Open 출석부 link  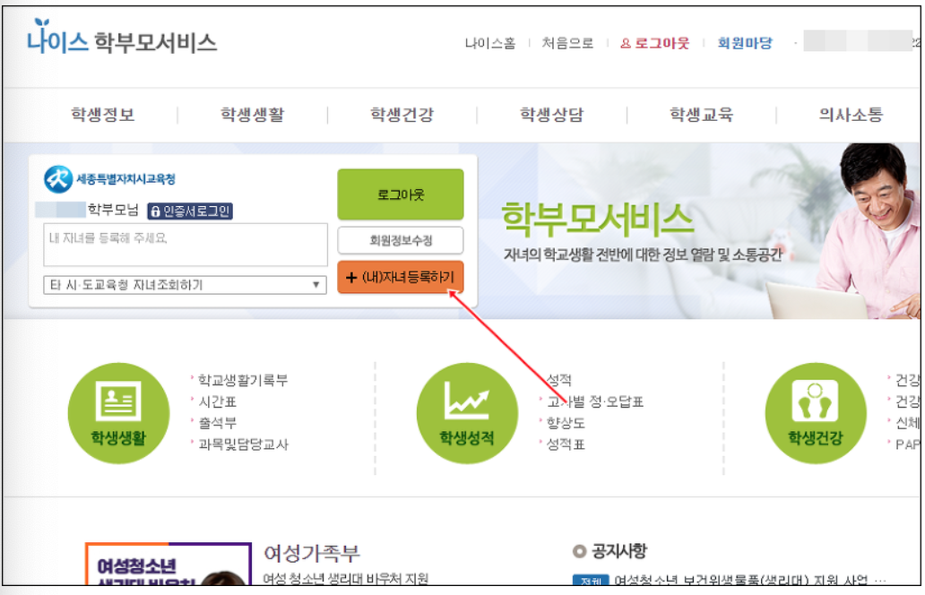pyautogui.click(x=217, y=423)
